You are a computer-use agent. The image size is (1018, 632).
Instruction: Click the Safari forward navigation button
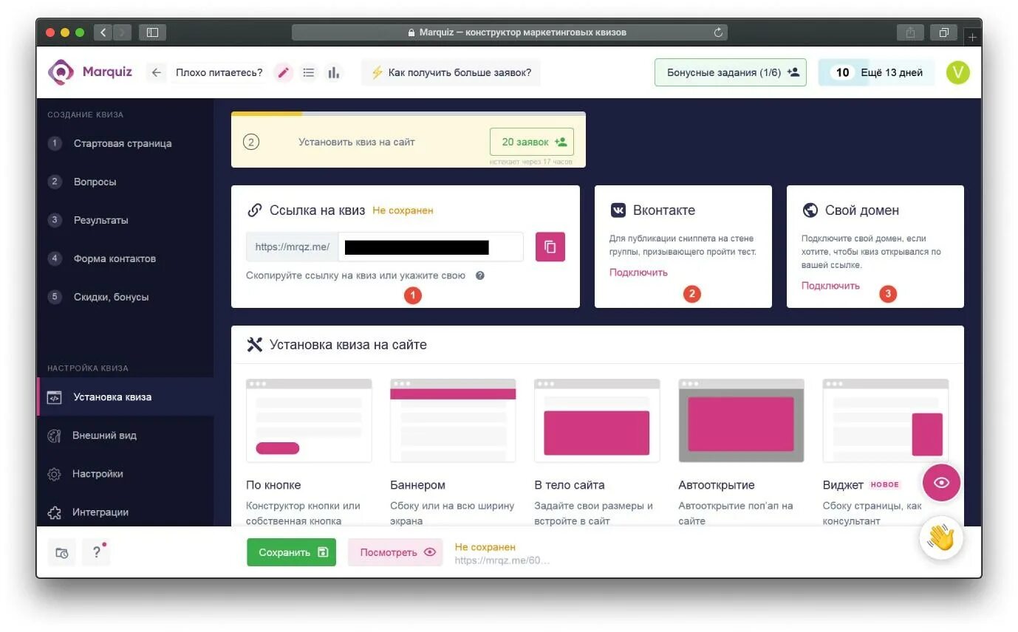(x=122, y=32)
